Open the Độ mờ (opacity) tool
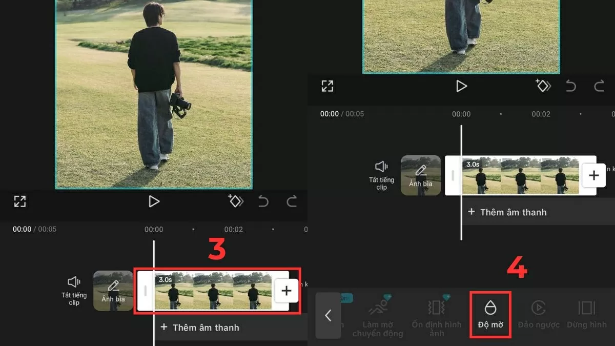 point(490,313)
